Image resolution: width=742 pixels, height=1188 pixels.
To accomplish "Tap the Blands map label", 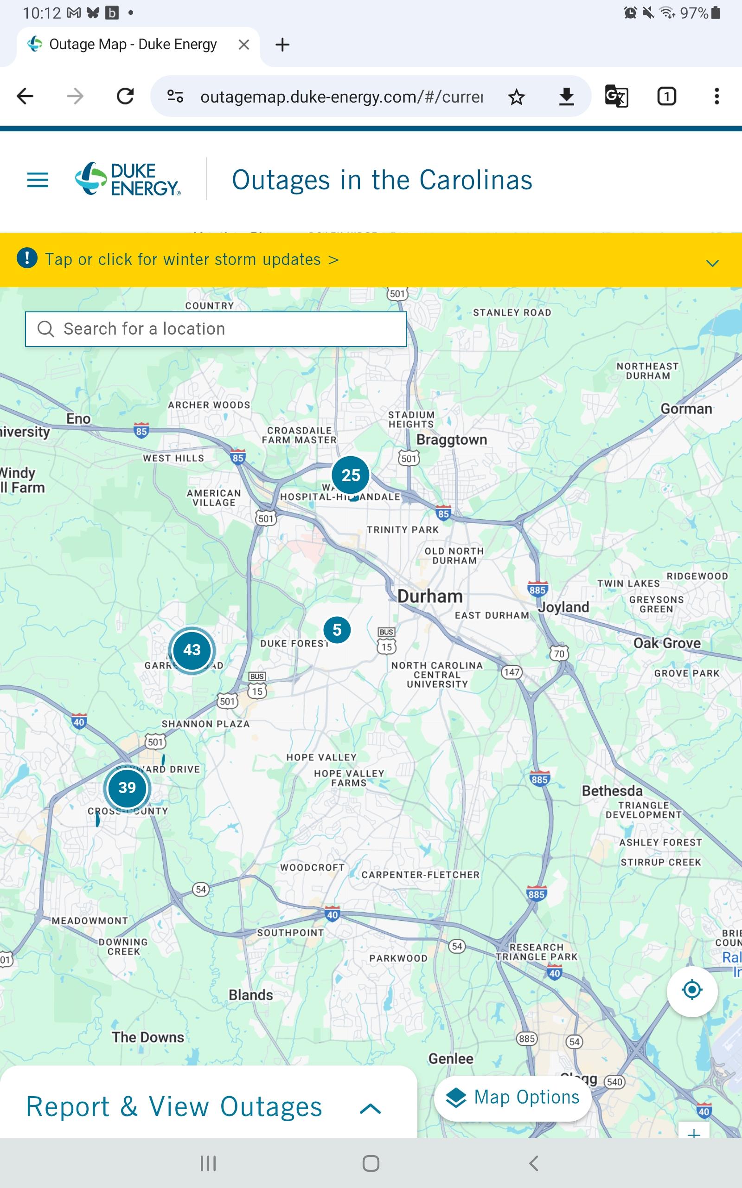I will 251,994.
